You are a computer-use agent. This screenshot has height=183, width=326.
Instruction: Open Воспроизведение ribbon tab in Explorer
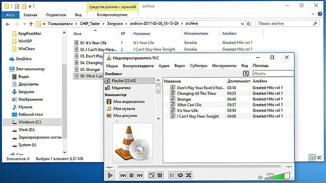pyautogui.click(x=112, y=15)
